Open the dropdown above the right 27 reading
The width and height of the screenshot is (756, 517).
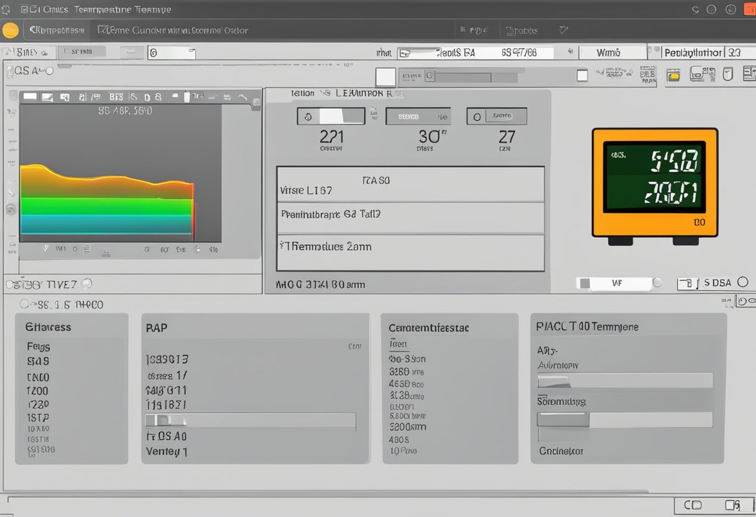pyautogui.click(x=497, y=116)
